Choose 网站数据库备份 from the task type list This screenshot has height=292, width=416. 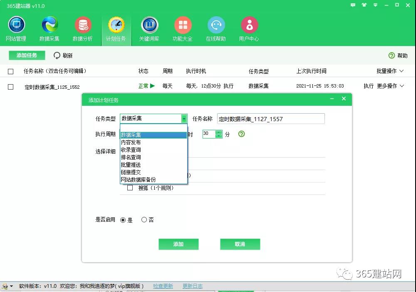coord(154,179)
